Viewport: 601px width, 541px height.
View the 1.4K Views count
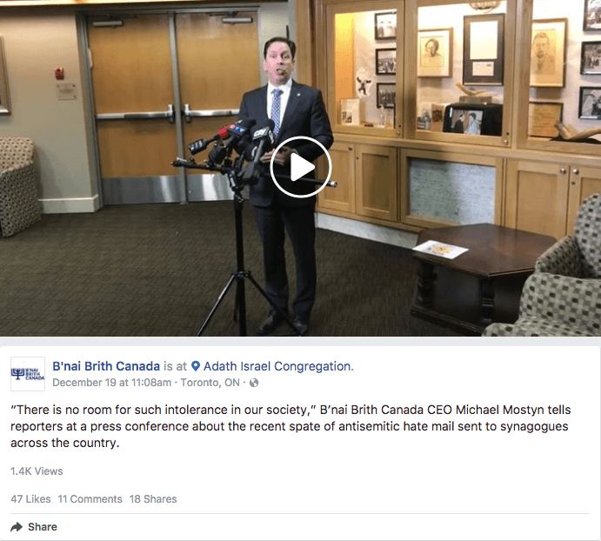point(37,471)
